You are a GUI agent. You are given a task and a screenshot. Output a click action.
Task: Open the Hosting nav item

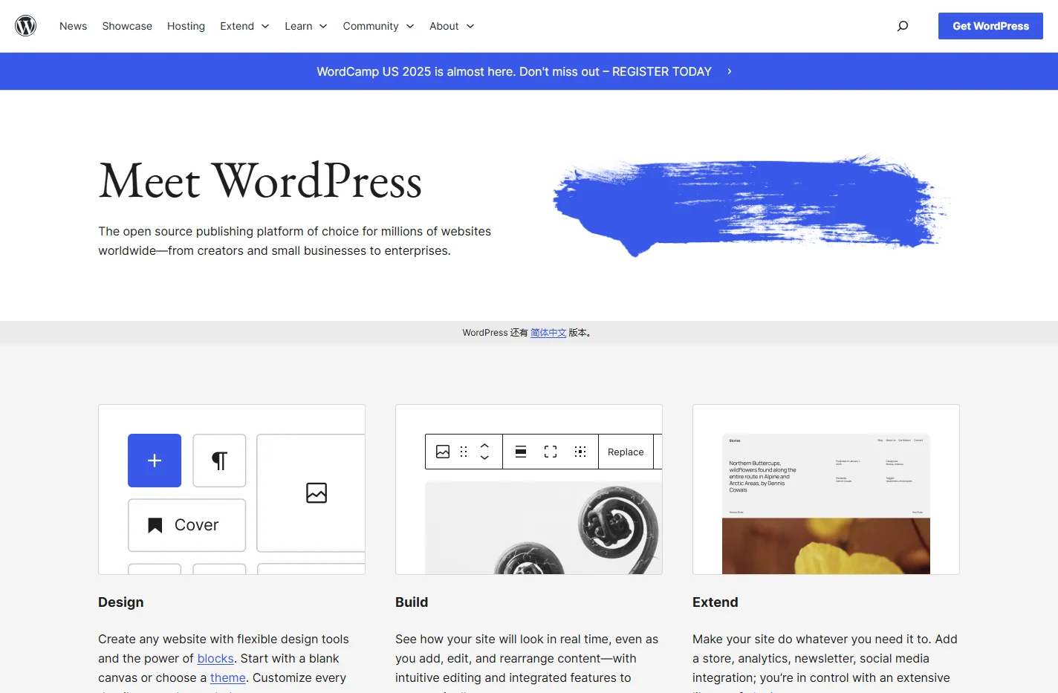click(186, 26)
